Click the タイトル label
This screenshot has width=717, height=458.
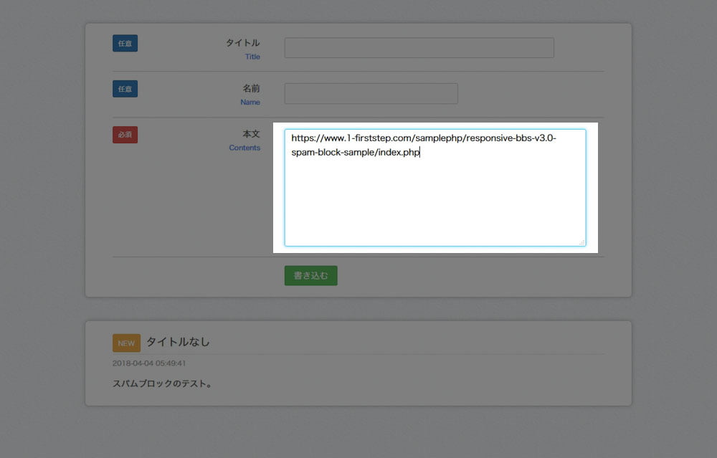pos(243,42)
